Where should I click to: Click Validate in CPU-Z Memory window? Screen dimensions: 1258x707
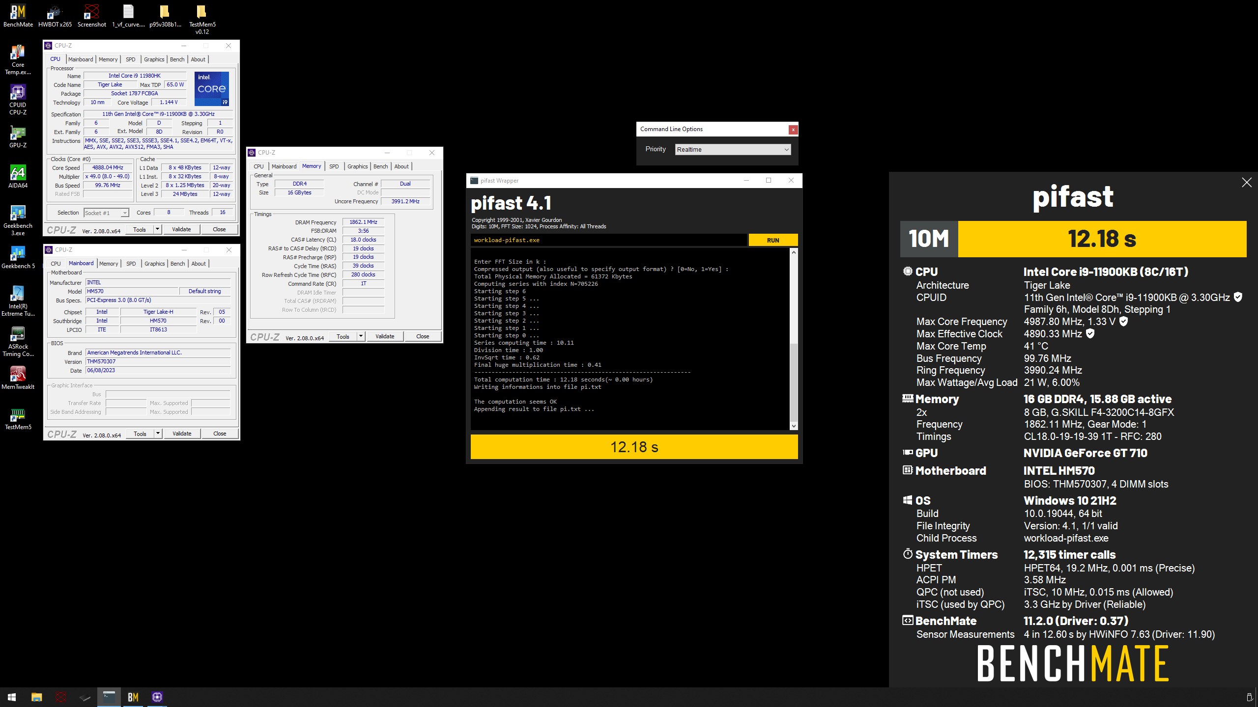coord(385,336)
